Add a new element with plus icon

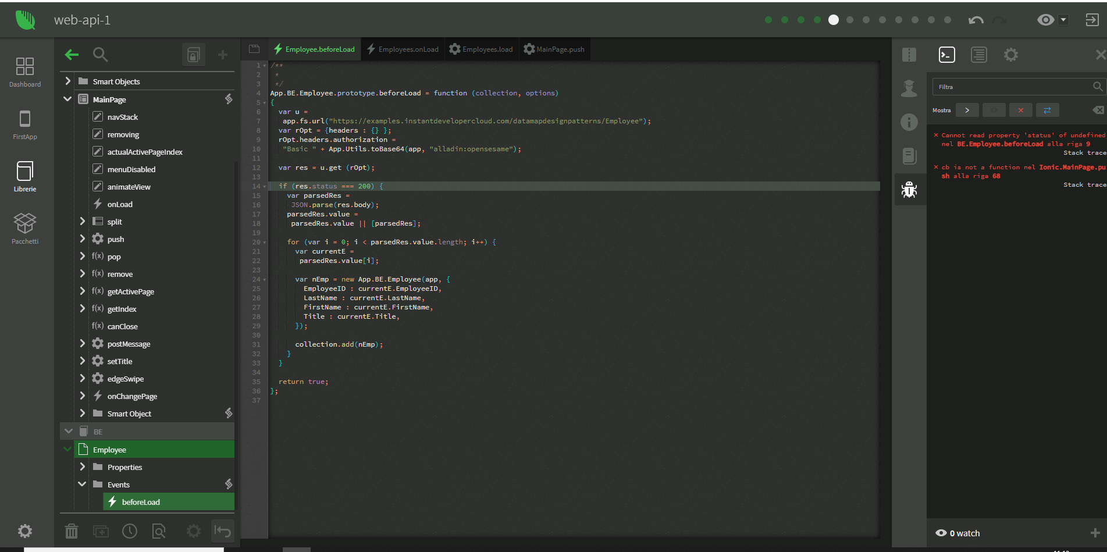tap(222, 55)
